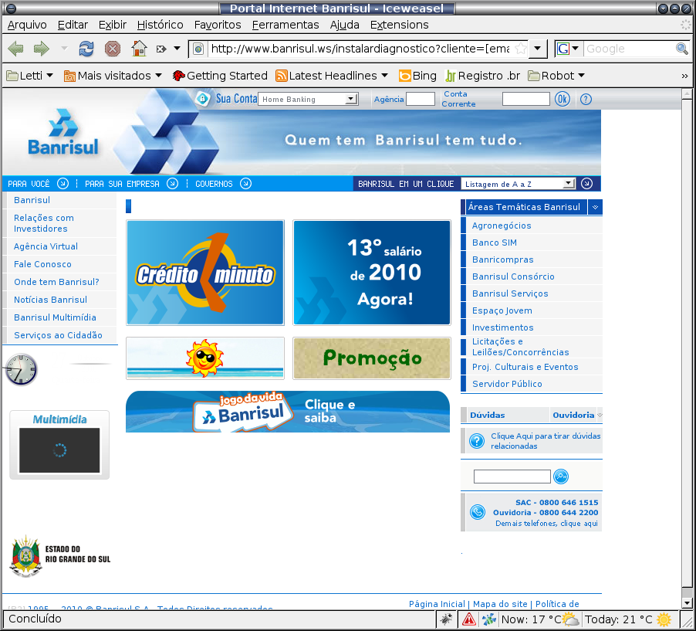Screen dimensions: 696x631
Task: Click the Agência input field
Action: pyautogui.click(x=421, y=99)
